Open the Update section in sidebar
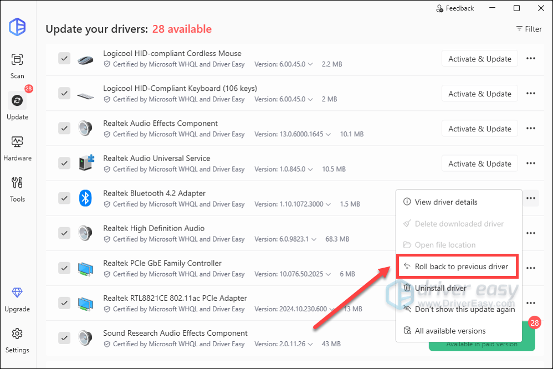This screenshot has width=553, height=369. [x=17, y=106]
